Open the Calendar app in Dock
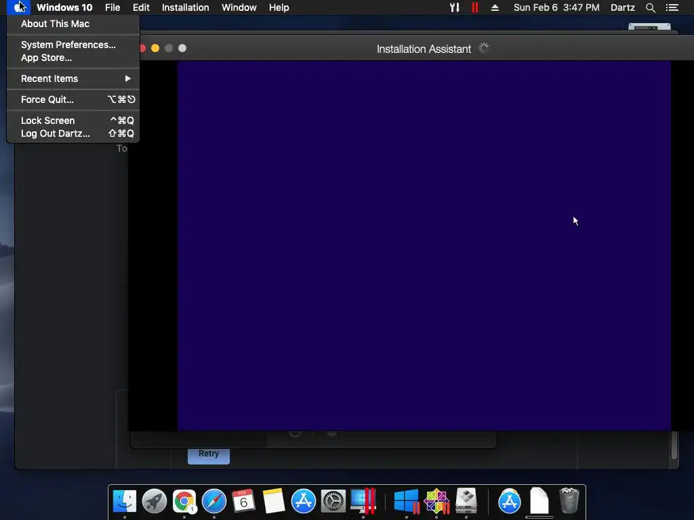 click(x=243, y=501)
